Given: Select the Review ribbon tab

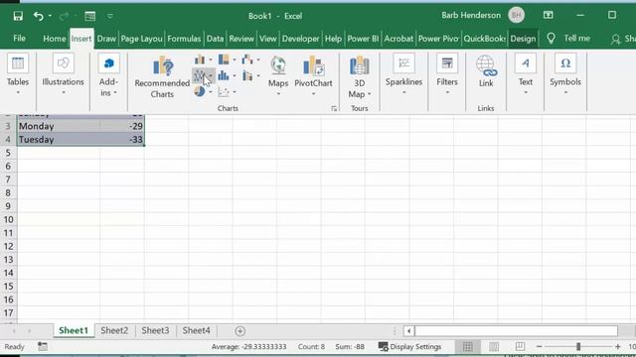Looking at the screenshot, I should tap(241, 39).
